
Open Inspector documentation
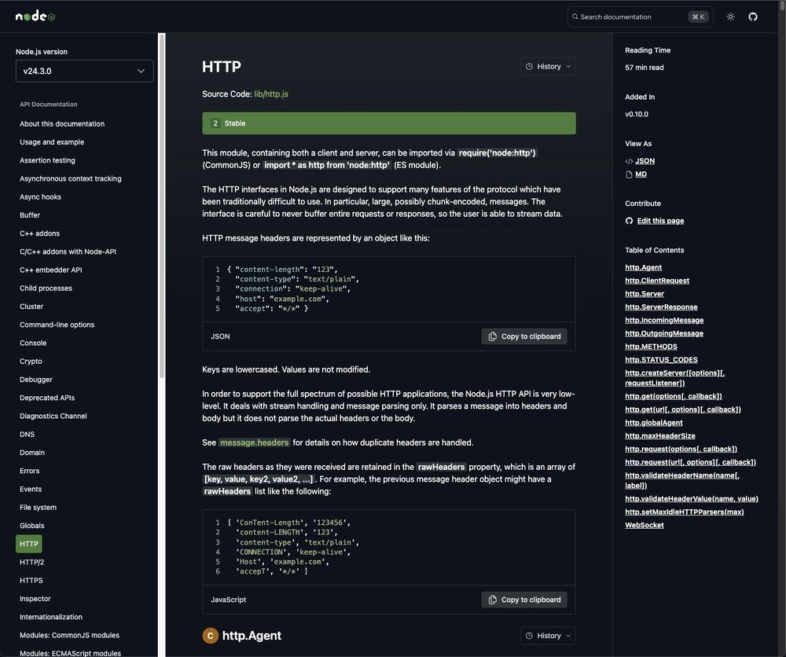[35, 599]
